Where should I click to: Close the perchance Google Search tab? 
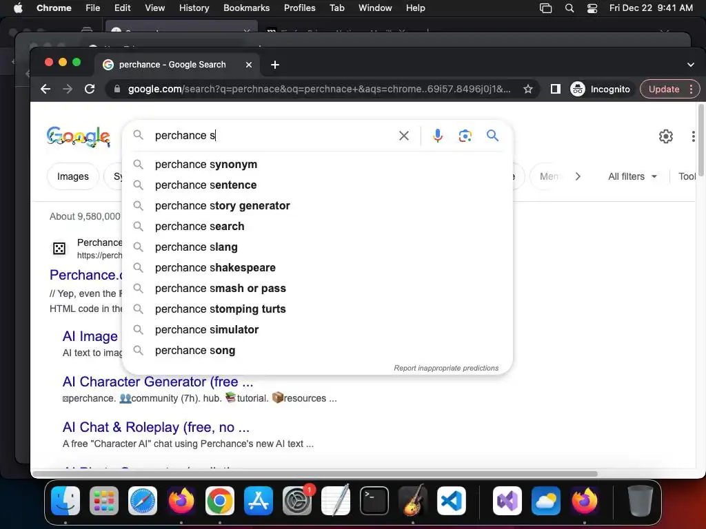click(x=248, y=65)
